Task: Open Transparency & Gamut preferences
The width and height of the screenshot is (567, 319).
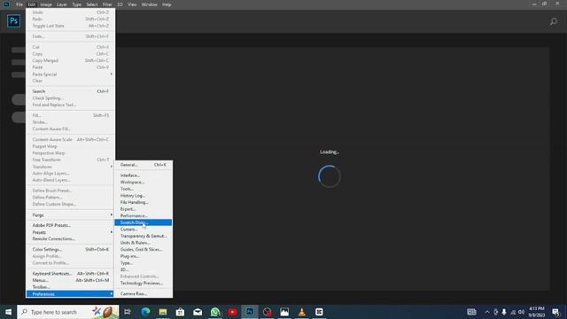Action: pos(144,236)
